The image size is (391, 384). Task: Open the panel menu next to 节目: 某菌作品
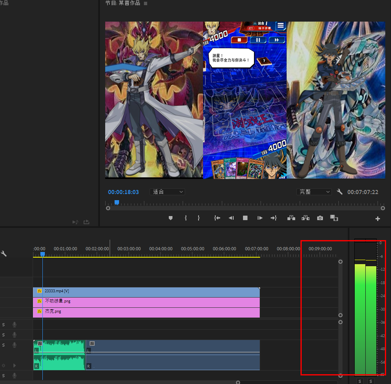[146, 4]
